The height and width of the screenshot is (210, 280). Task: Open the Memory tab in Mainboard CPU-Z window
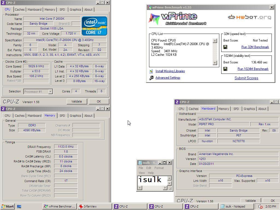(224, 109)
